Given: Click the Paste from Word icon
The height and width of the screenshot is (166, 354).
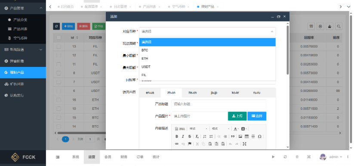Looking at the screenshot, I should [x=223, y=144].
